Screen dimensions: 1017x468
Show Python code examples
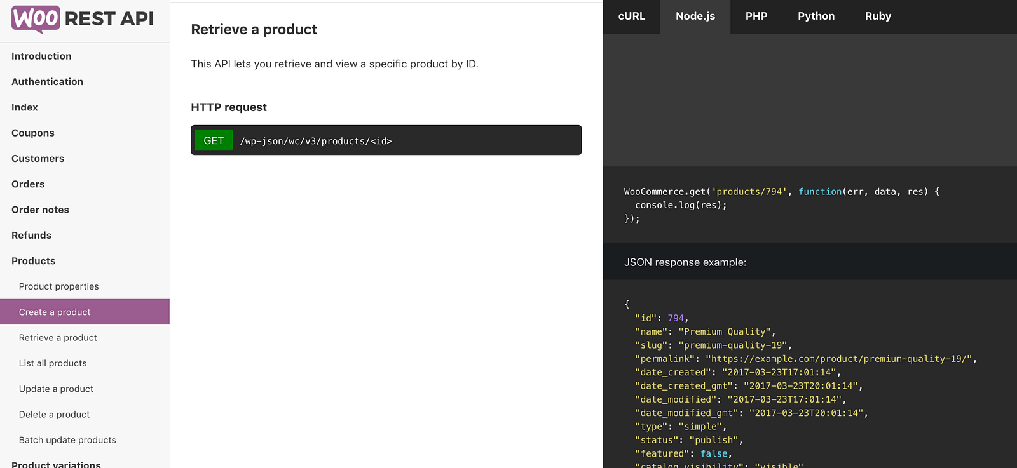(x=816, y=17)
